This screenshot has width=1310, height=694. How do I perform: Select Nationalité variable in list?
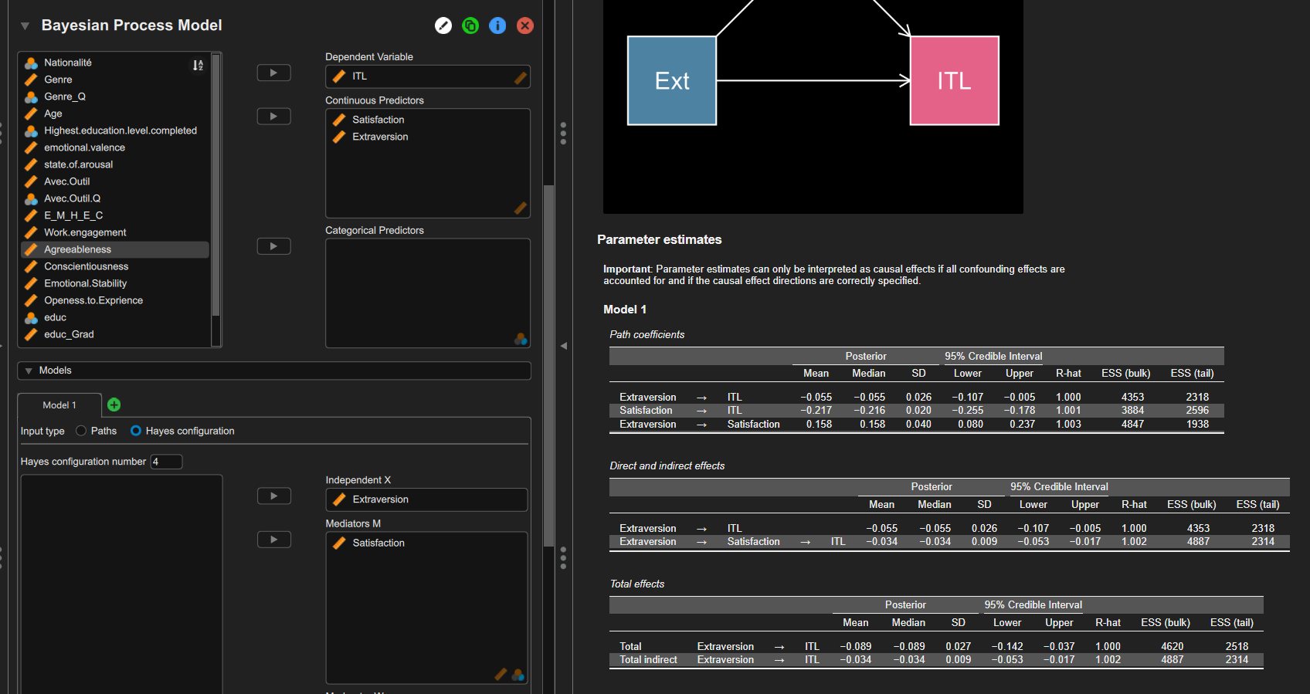click(x=114, y=63)
